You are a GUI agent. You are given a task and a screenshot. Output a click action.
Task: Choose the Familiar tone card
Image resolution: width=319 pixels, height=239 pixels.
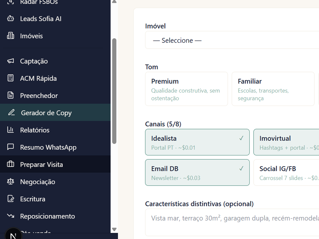tap(273, 89)
